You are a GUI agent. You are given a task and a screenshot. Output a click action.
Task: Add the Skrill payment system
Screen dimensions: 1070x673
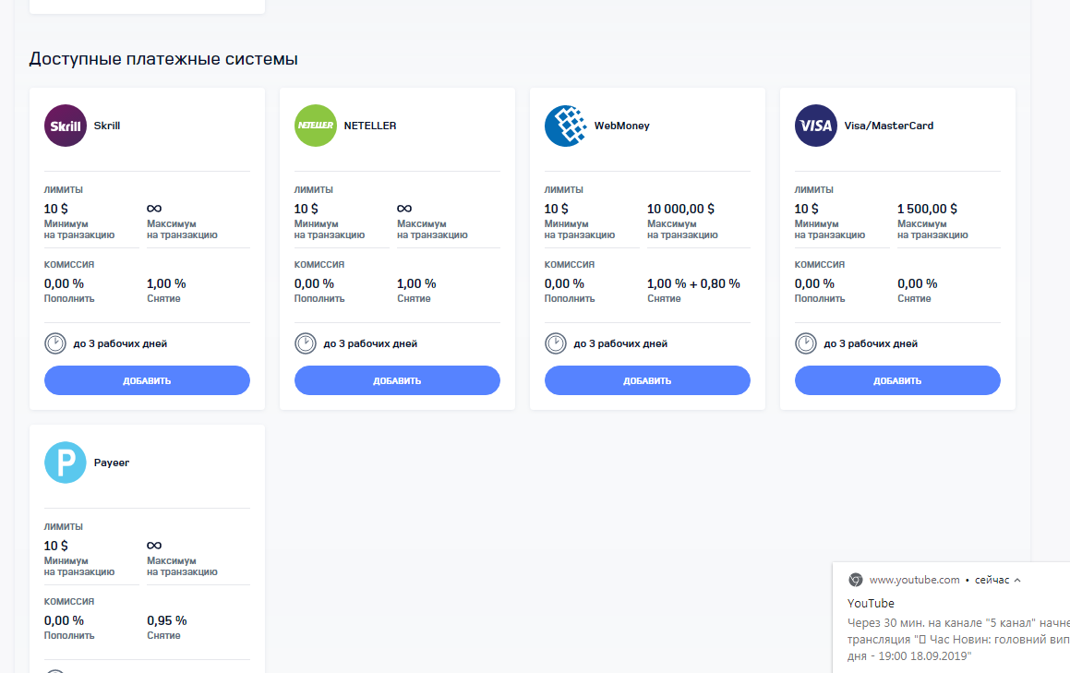click(x=147, y=380)
